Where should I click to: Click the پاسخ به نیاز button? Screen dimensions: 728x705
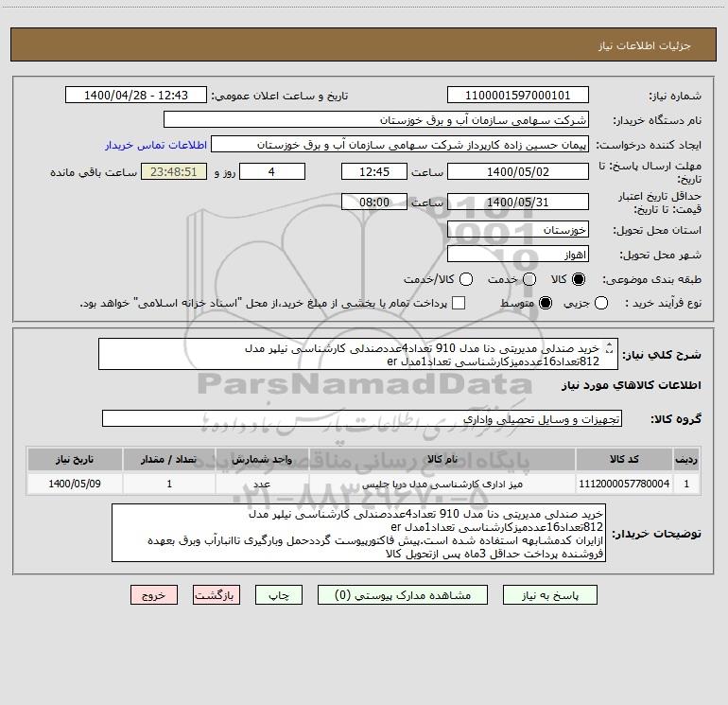[549, 595]
